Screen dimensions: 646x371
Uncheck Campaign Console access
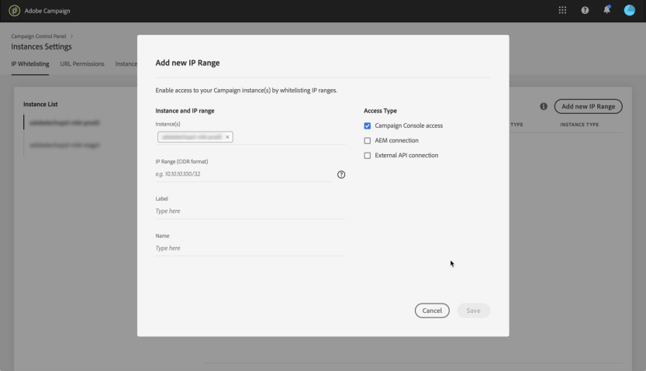(x=367, y=125)
